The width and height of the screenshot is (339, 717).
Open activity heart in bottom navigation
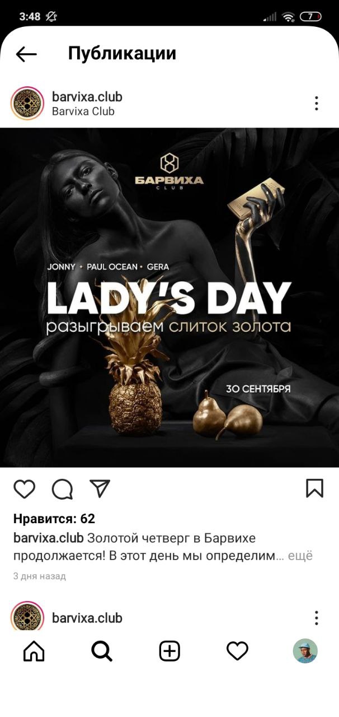coord(237,651)
